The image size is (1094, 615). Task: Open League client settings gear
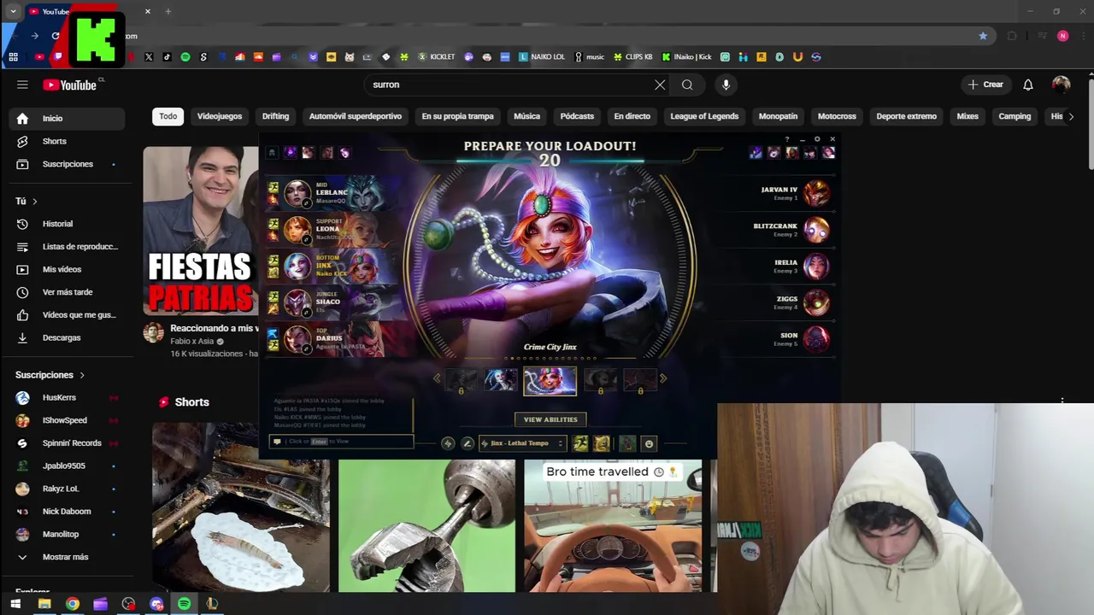coord(817,139)
